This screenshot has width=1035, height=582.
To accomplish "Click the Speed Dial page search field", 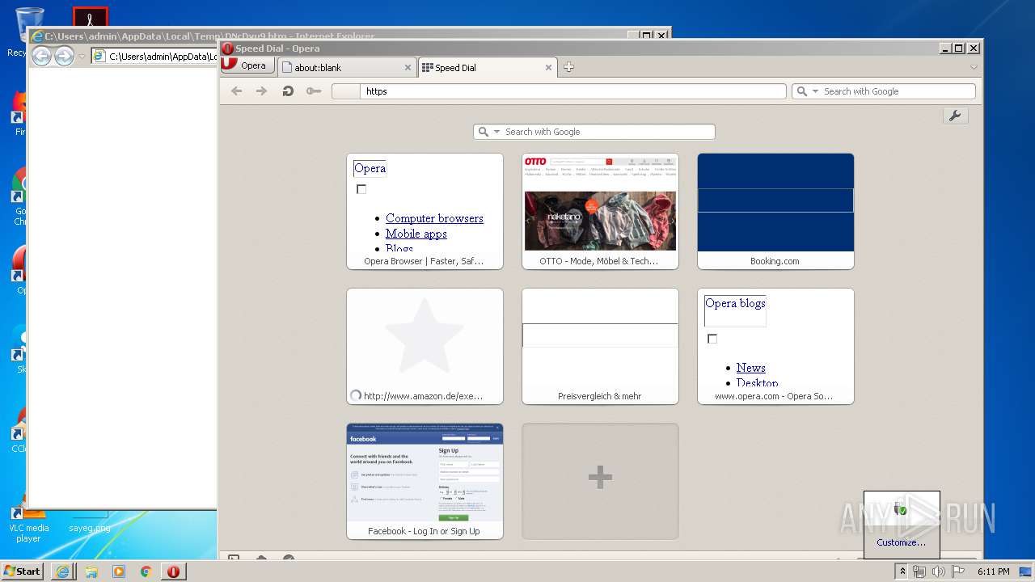I will tap(594, 132).
